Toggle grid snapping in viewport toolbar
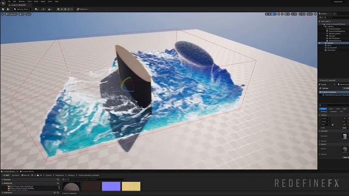The image size is (349, 196). pos(287,14)
